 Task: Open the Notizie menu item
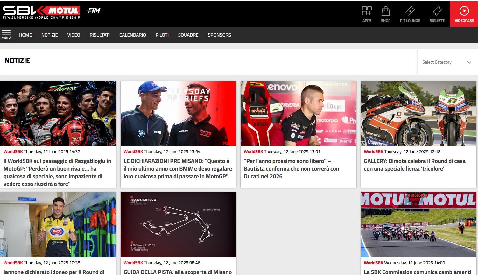point(50,35)
